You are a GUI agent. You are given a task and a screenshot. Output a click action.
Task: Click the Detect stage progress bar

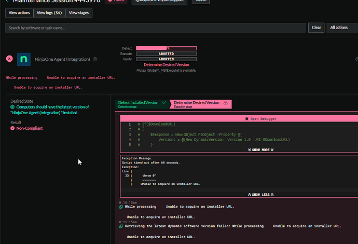pos(166,48)
